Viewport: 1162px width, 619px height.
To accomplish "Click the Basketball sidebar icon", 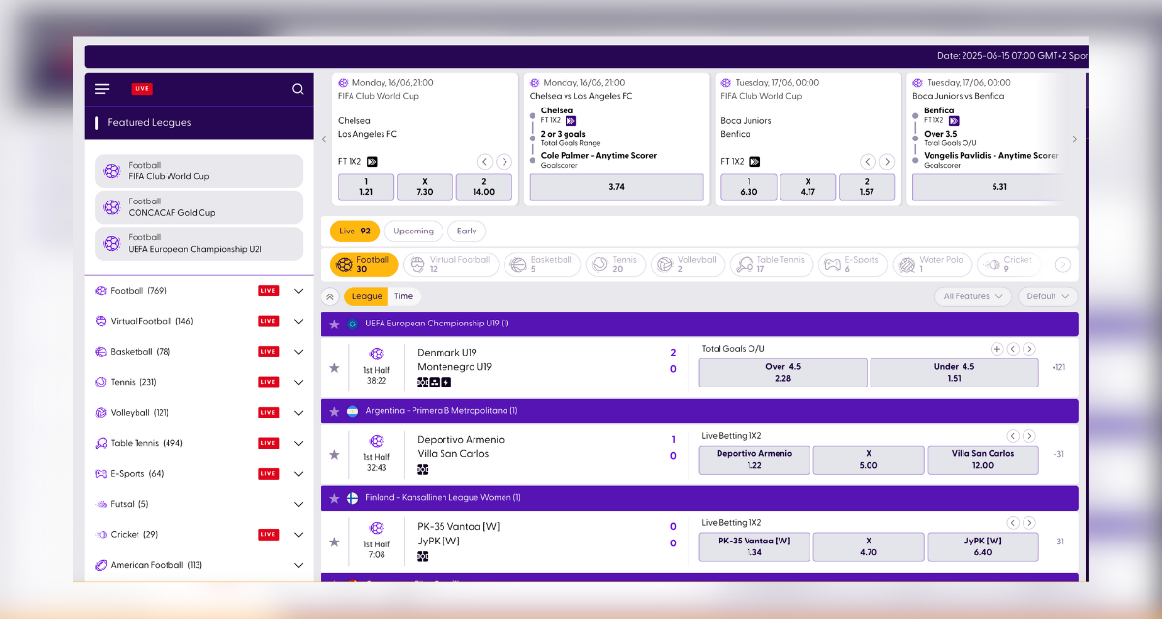I will (101, 352).
